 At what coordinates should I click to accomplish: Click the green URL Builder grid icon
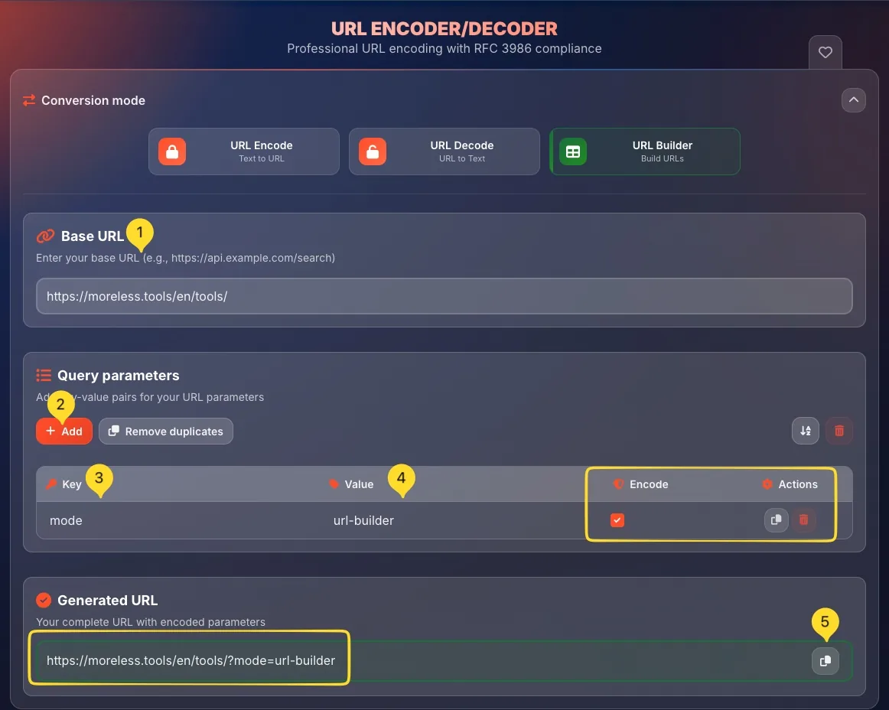click(x=572, y=151)
